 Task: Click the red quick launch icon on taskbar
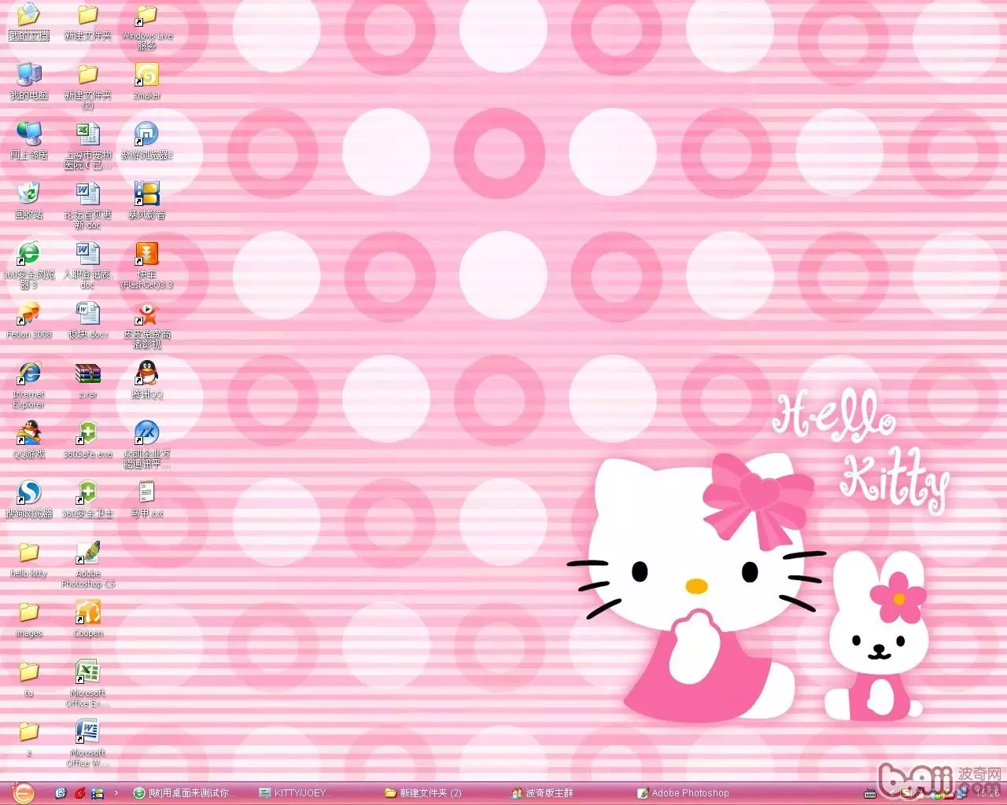tap(79, 793)
